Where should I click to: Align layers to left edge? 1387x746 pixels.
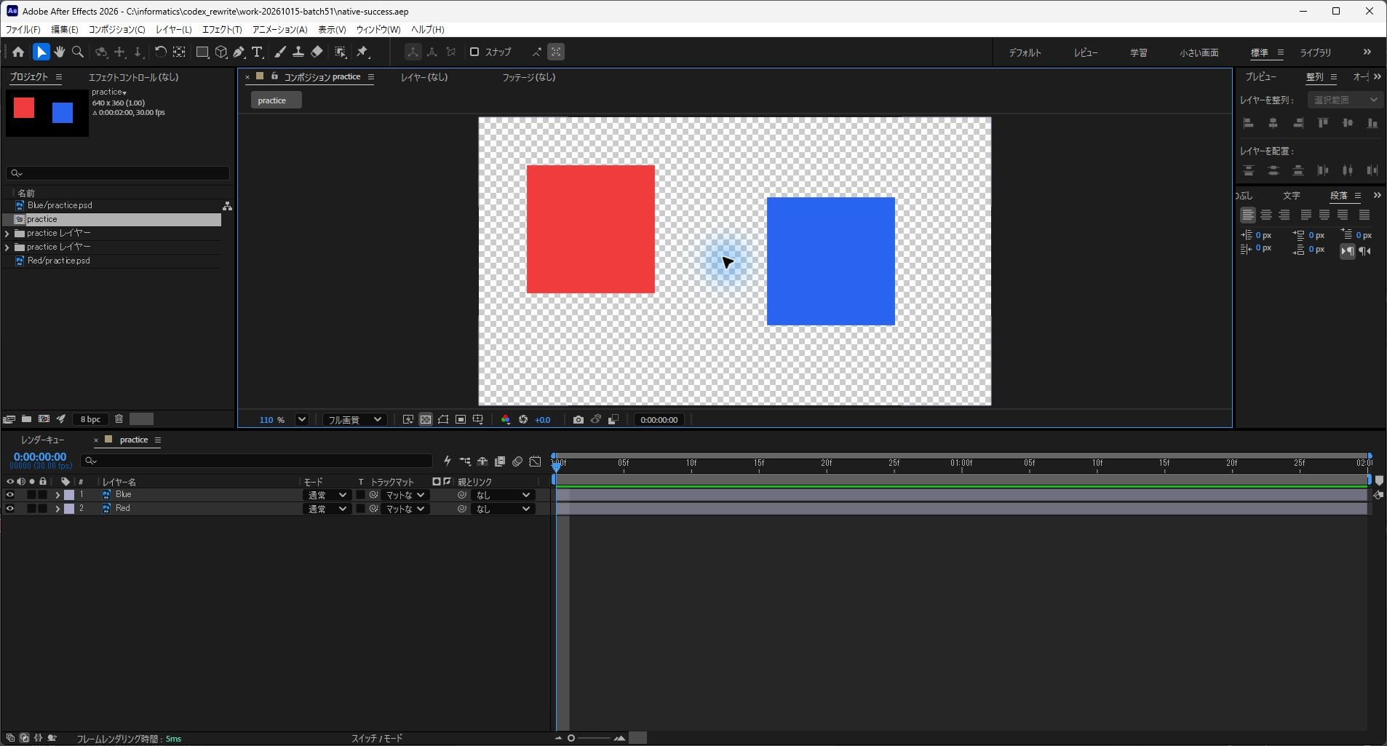pyautogui.click(x=1248, y=123)
